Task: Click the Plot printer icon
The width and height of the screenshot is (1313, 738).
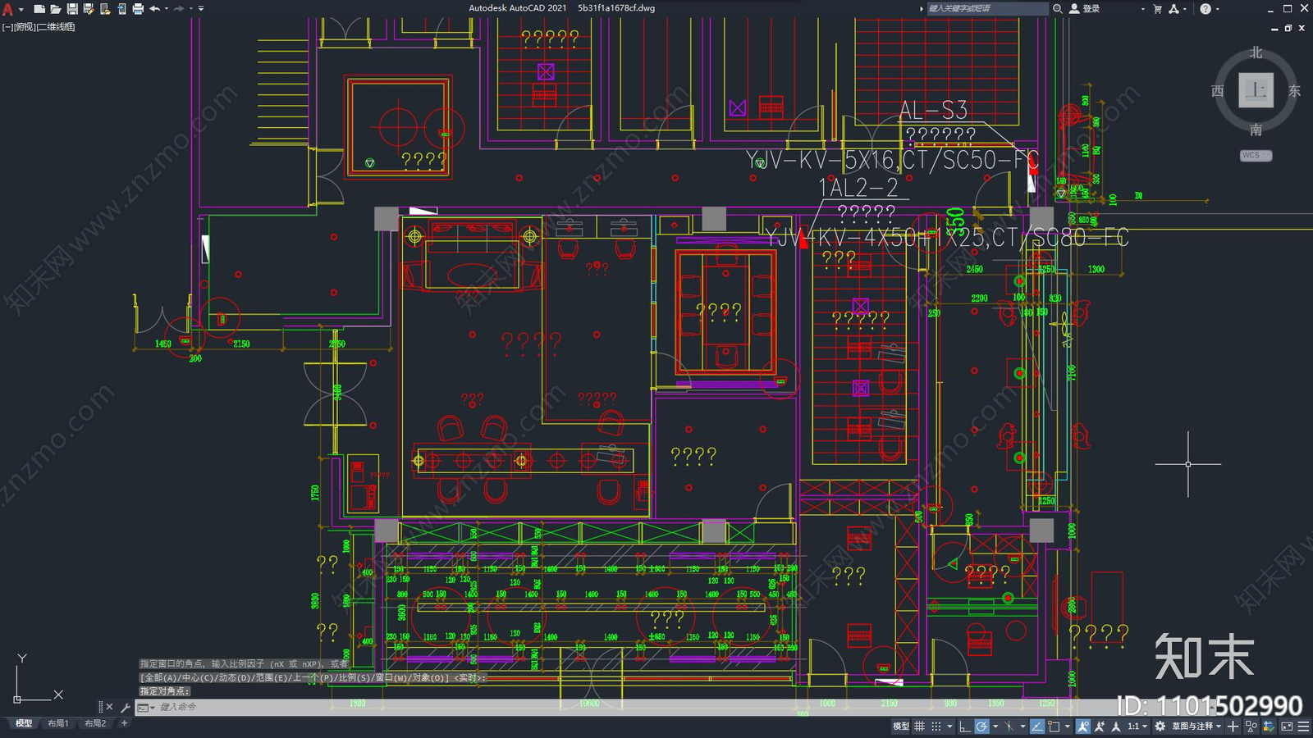Action: click(138, 9)
